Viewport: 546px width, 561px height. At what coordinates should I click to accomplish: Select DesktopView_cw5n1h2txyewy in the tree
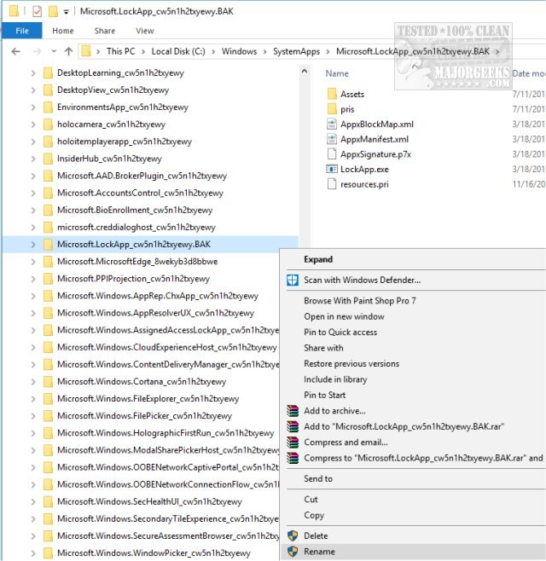click(x=113, y=90)
